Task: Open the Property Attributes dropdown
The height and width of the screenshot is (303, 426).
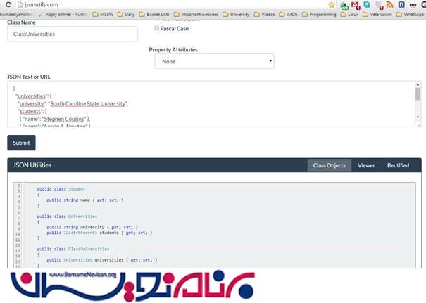Action: point(214,62)
